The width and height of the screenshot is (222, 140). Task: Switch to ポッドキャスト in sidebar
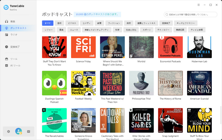pos(18,28)
